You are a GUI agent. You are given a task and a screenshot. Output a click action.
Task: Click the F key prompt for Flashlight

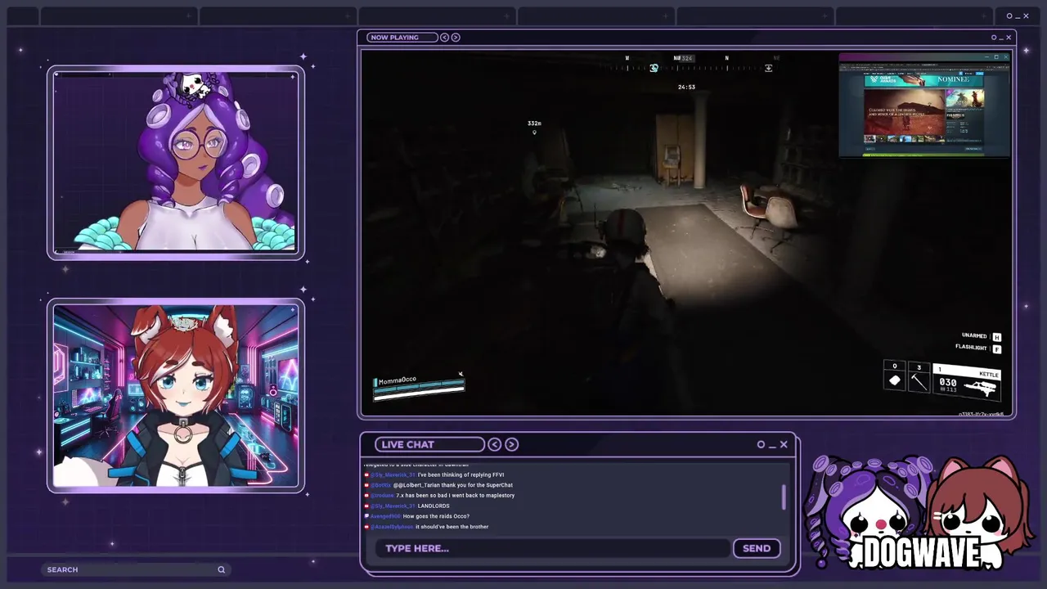point(996,348)
